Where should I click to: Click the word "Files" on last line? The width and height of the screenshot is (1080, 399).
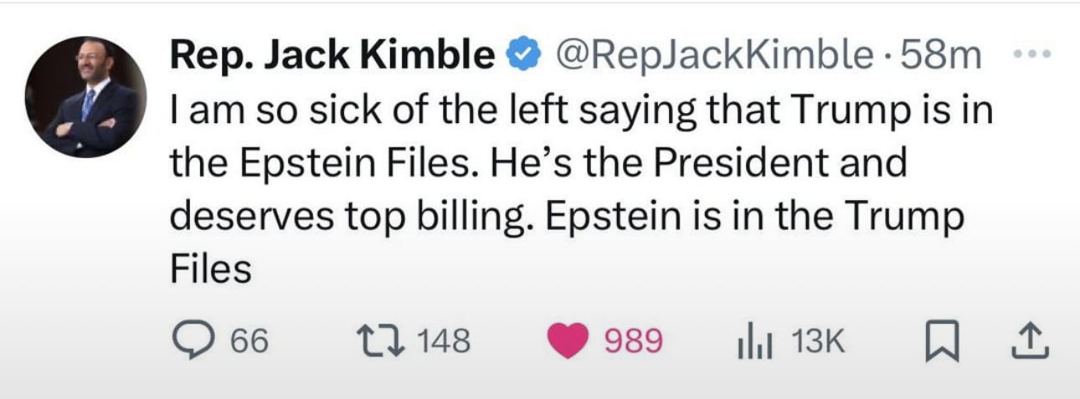[x=211, y=270]
